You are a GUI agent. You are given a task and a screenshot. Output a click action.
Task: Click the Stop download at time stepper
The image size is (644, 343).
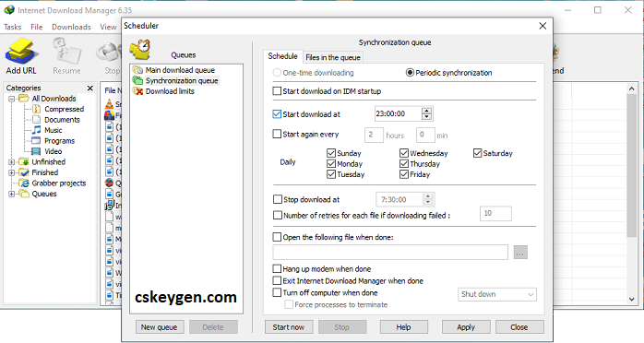click(428, 199)
